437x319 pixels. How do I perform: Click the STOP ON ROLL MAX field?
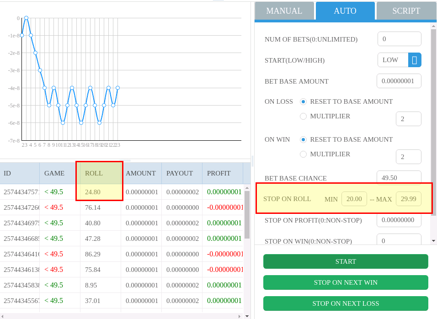[x=408, y=199]
